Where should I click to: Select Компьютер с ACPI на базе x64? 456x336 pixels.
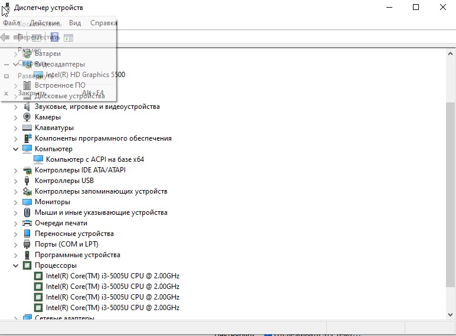[95, 159]
